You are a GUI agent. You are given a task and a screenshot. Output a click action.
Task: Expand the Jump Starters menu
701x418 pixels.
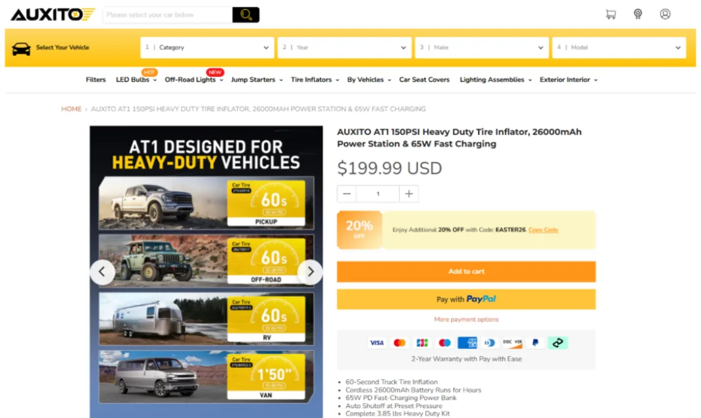point(257,80)
